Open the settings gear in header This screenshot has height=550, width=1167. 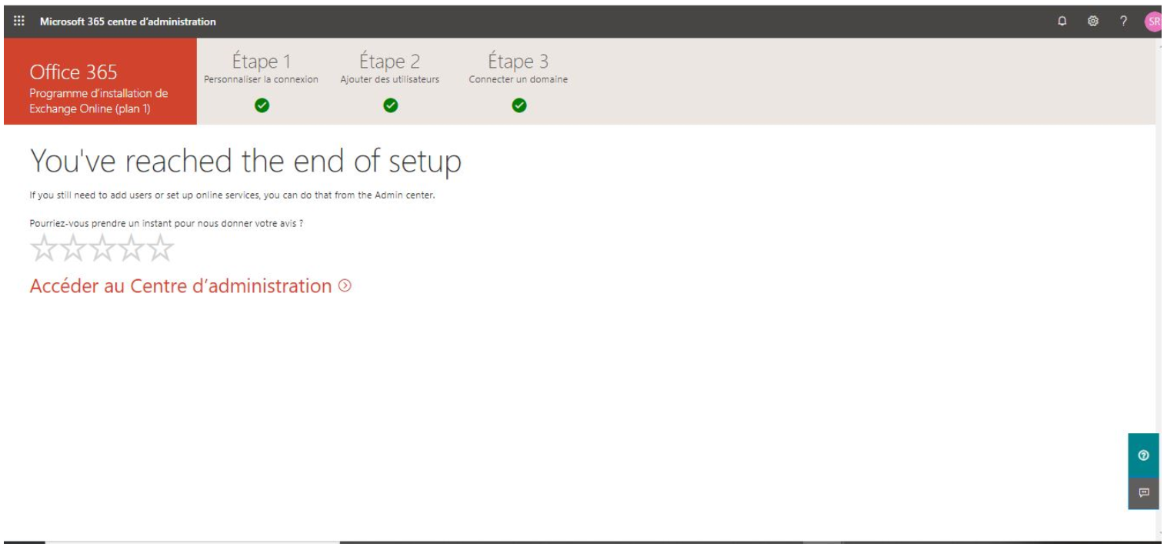click(1092, 22)
